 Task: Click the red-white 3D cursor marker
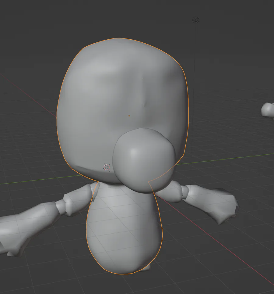coord(107,167)
